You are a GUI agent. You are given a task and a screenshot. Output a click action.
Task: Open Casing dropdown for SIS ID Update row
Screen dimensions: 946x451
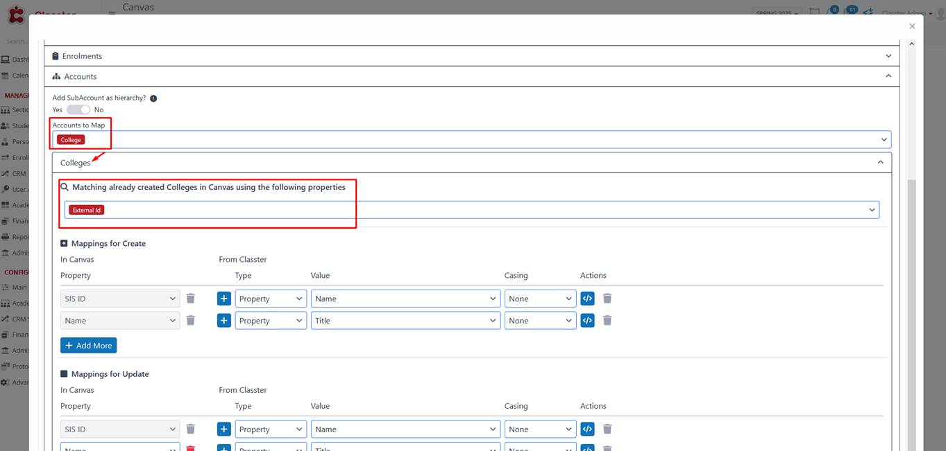[540, 430]
